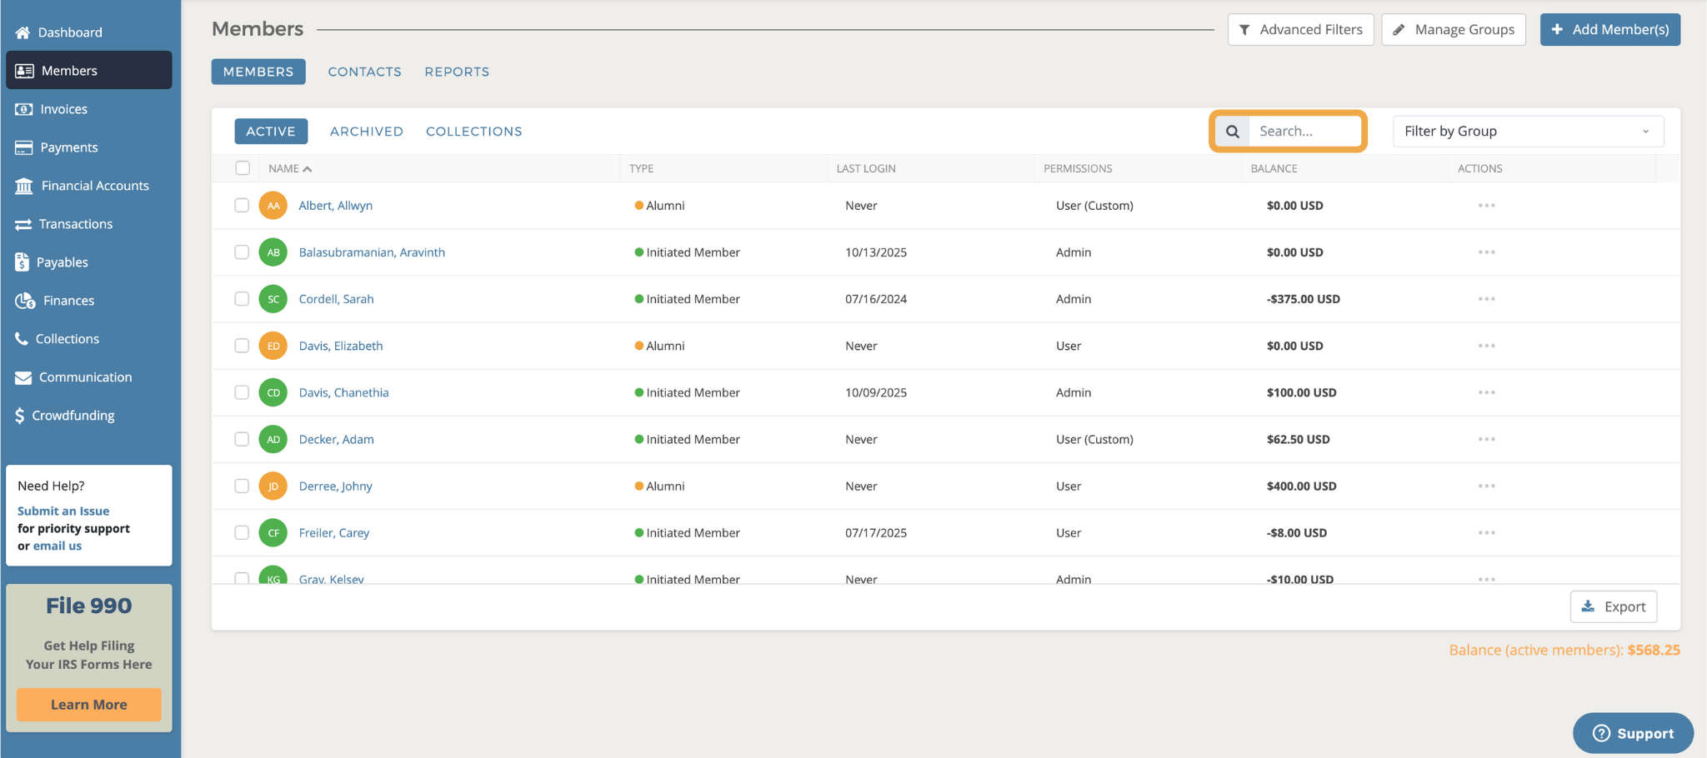Select the Invoices sidebar icon
Viewport: 1707px width, 758px height.
pyautogui.click(x=22, y=108)
